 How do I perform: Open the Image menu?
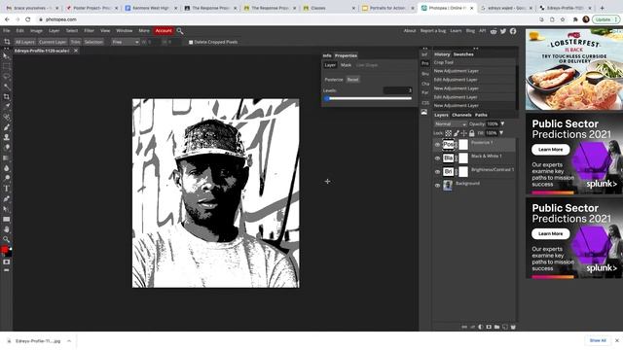tap(36, 31)
